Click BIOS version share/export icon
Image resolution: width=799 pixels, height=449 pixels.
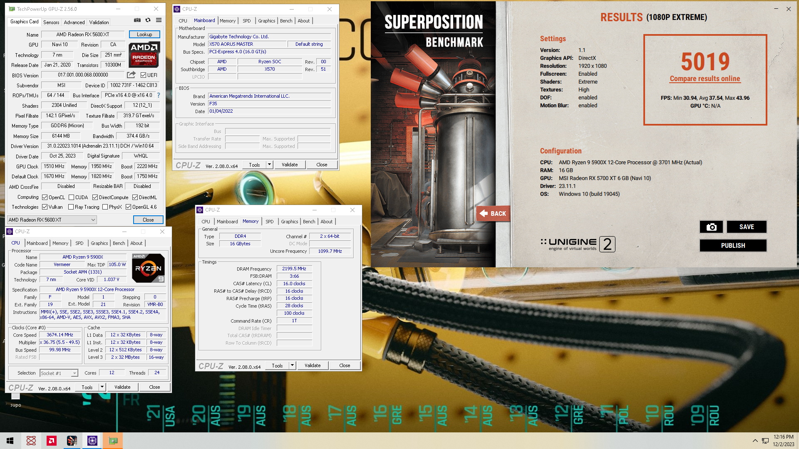tap(131, 75)
